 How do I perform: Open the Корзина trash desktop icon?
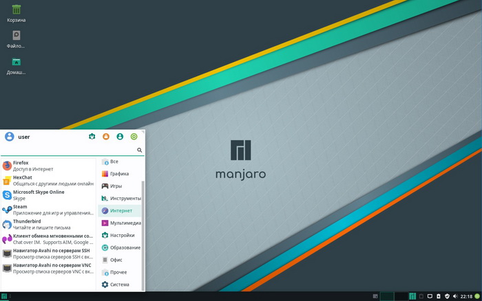[17, 14]
